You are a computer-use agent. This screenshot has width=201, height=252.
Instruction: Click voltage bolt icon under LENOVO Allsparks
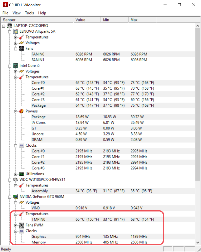(x=21, y=43)
